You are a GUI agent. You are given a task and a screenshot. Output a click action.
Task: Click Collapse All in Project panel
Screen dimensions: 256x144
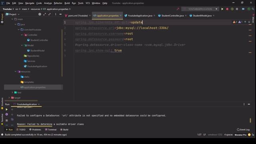click(x=49, y=14)
